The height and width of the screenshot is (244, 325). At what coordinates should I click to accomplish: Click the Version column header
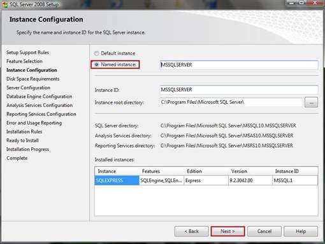pyautogui.click(x=250, y=171)
